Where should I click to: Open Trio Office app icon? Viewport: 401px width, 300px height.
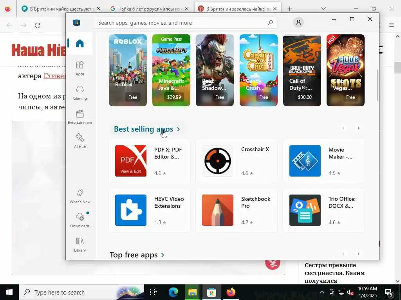[305, 210]
